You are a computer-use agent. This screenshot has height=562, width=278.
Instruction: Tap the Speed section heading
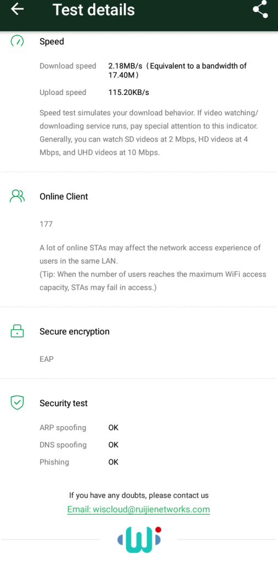(x=52, y=42)
